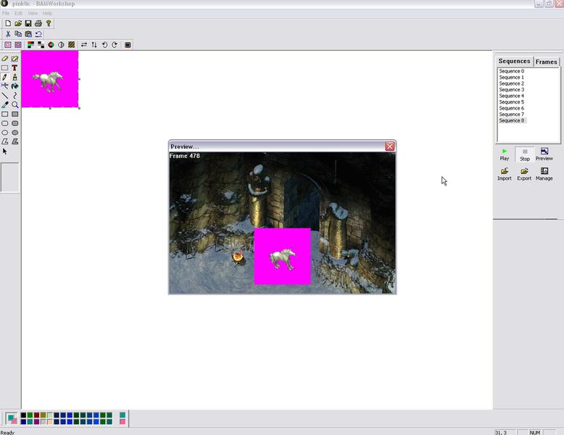Click the black and white checker icon
This screenshot has height=435, width=564.
pyautogui.click(x=41, y=45)
